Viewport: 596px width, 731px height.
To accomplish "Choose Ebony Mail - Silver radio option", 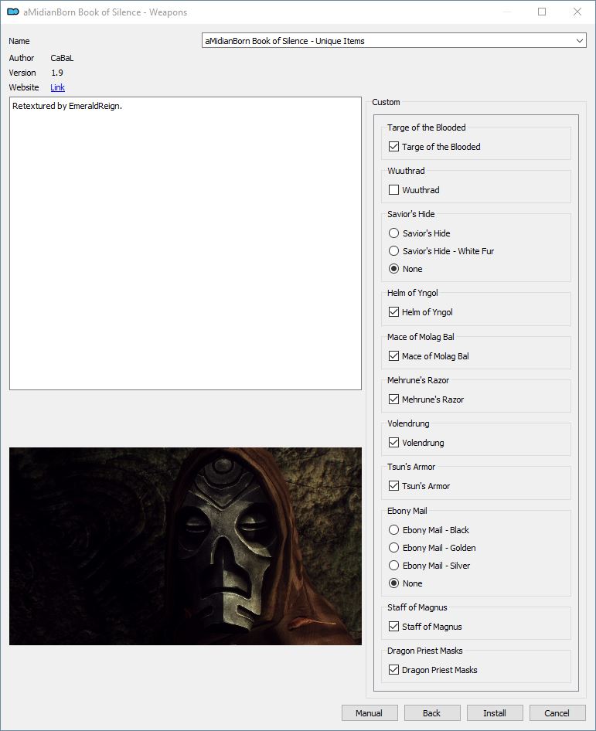I will point(393,566).
